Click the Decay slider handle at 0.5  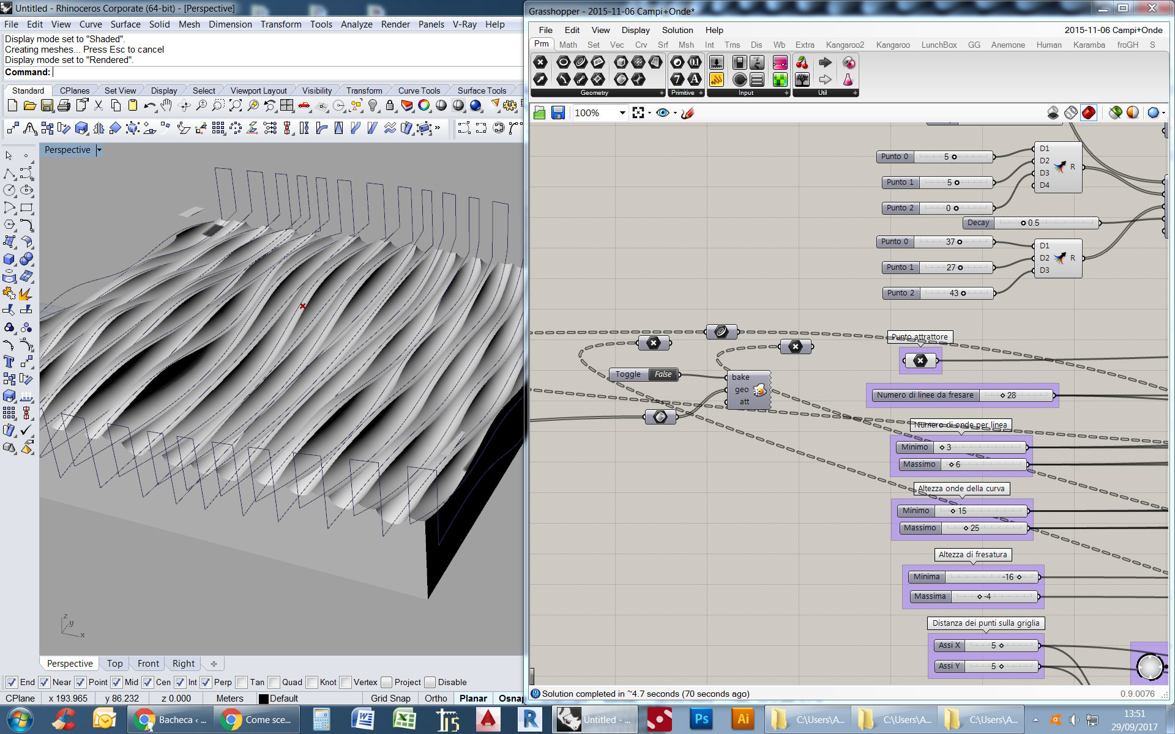(x=1023, y=223)
